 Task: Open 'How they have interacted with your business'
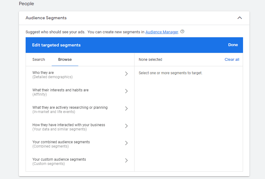pos(69,127)
